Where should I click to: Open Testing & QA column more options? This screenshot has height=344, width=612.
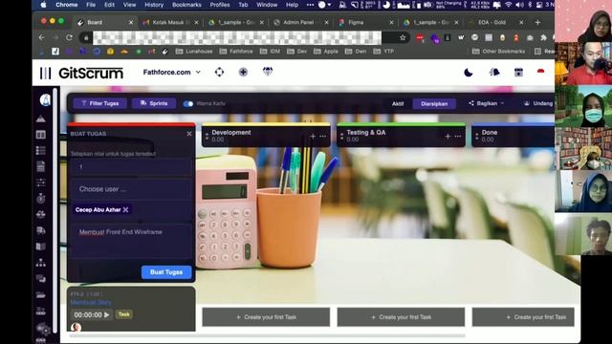click(458, 136)
